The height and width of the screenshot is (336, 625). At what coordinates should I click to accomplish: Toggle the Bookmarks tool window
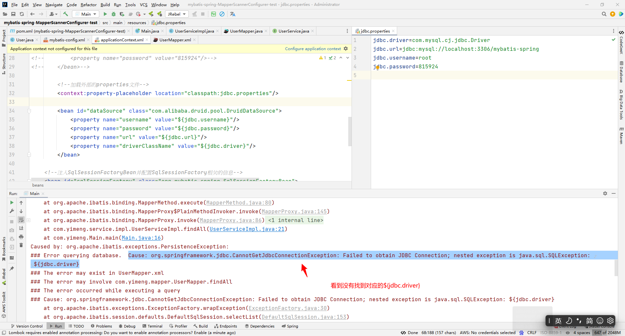(4, 248)
